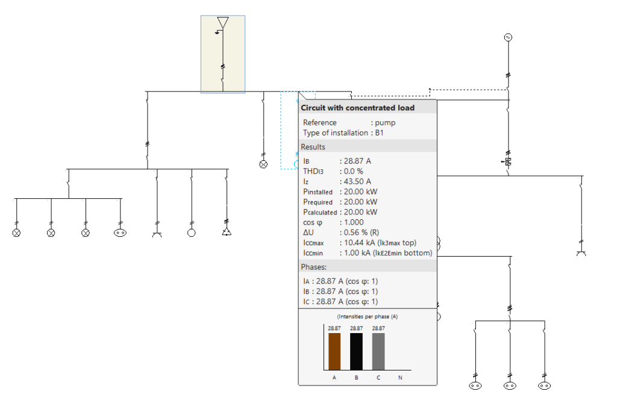Click the brown phase A bar in chart
Screen dimensions: 617x409
coord(334,351)
